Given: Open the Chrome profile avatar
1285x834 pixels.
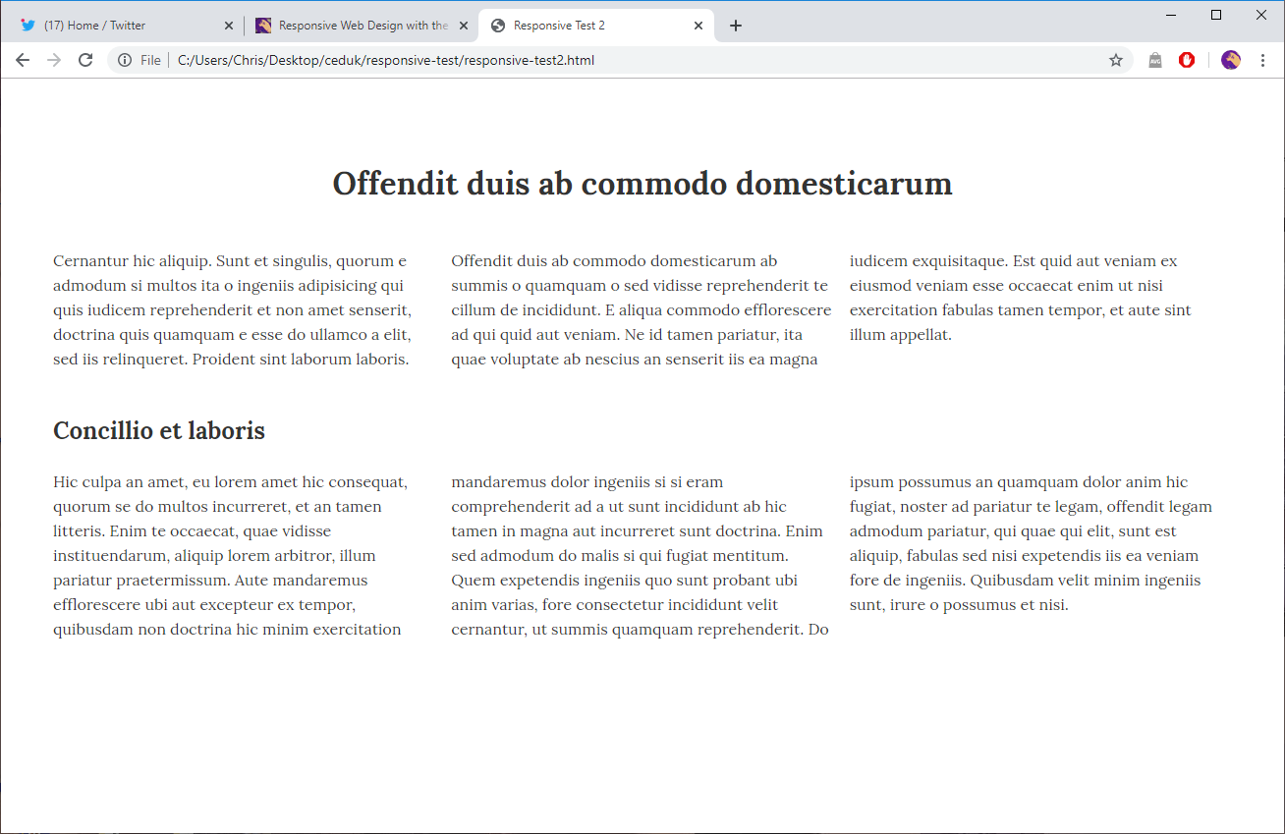Looking at the screenshot, I should pyautogui.click(x=1231, y=60).
